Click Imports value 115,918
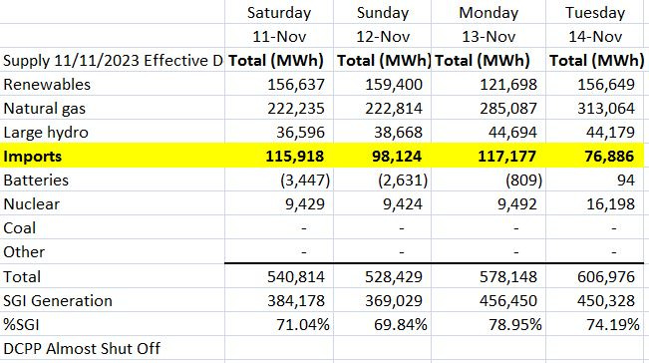Image resolution: width=649 pixels, height=363 pixels. tap(295, 156)
